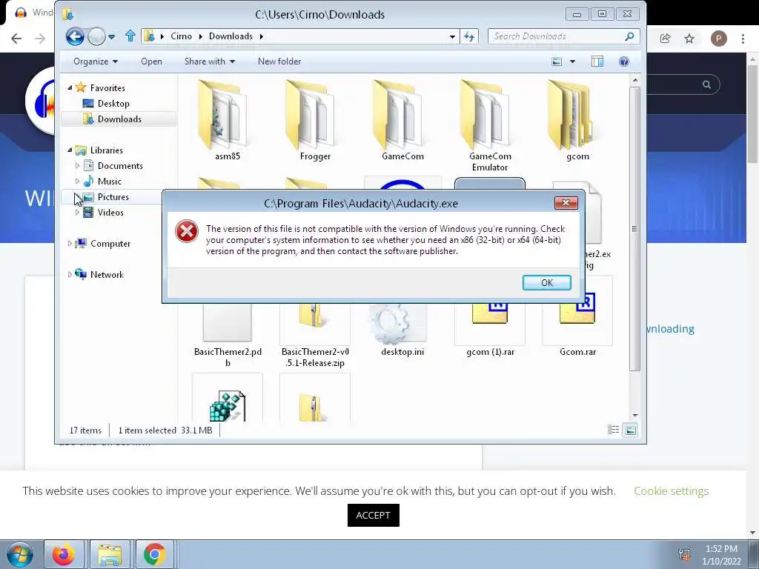Click OK in the Audacity error dialog
This screenshot has width=759, height=569.
(x=546, y=282)
